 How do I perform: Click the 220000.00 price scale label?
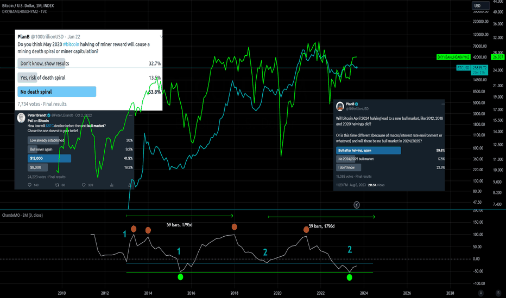pos(480,22)
